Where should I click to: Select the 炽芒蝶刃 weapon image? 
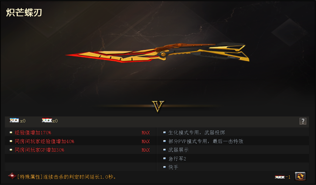pos(158,53)
